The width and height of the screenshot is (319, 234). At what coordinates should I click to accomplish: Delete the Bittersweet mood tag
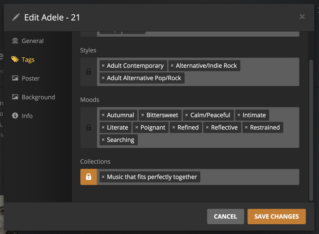click(143, 115)
